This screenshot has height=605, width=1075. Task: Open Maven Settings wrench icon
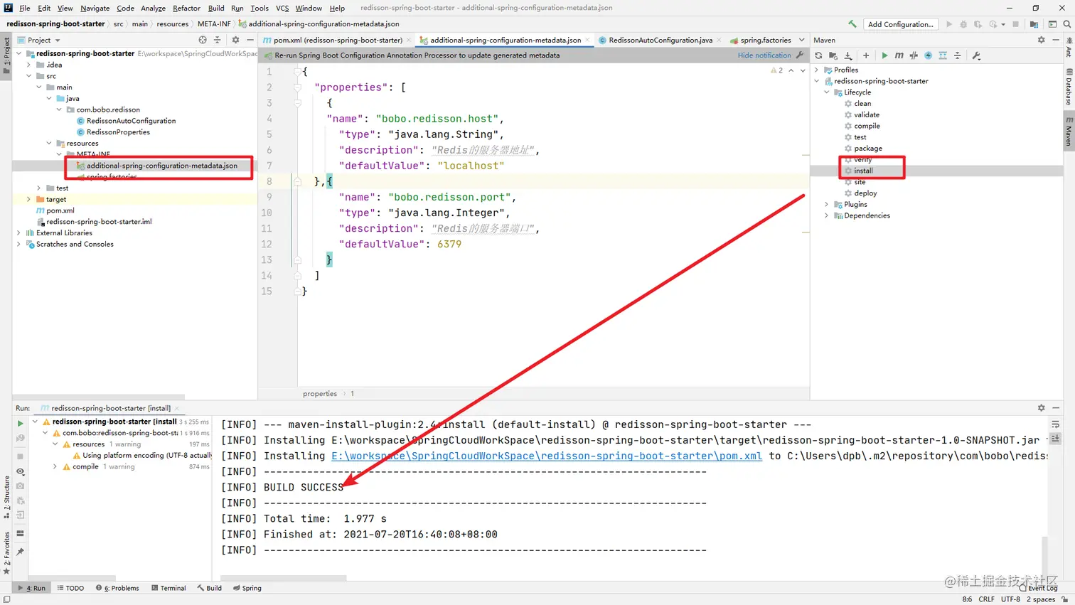coord(976,55)
